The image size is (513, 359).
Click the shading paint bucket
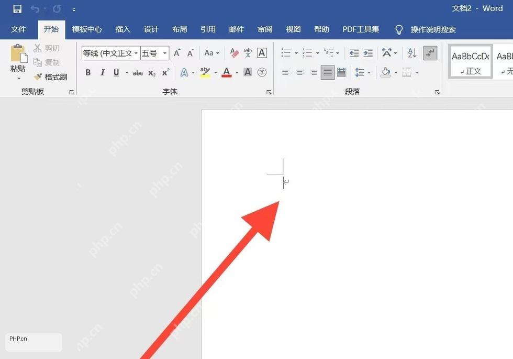pos(385,72)
